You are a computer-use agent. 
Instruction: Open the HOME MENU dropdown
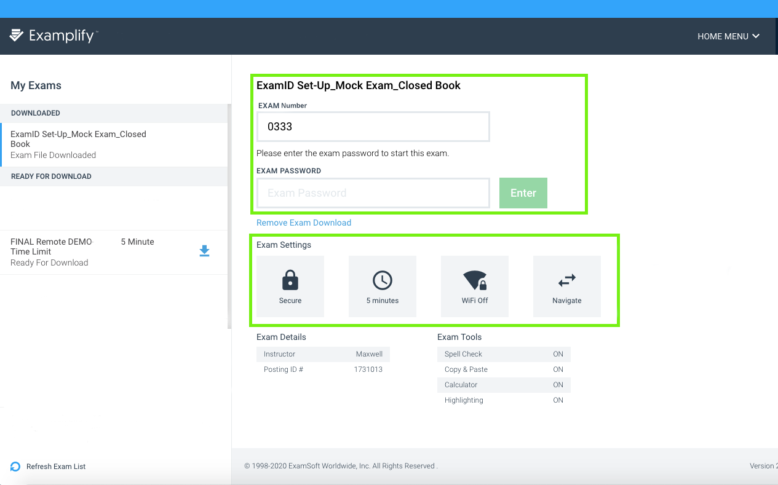[723, 36]
